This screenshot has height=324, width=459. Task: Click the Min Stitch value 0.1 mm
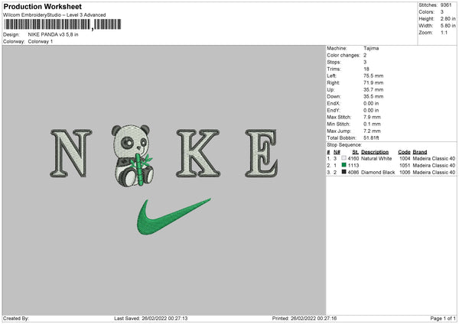tap(372, 124)
